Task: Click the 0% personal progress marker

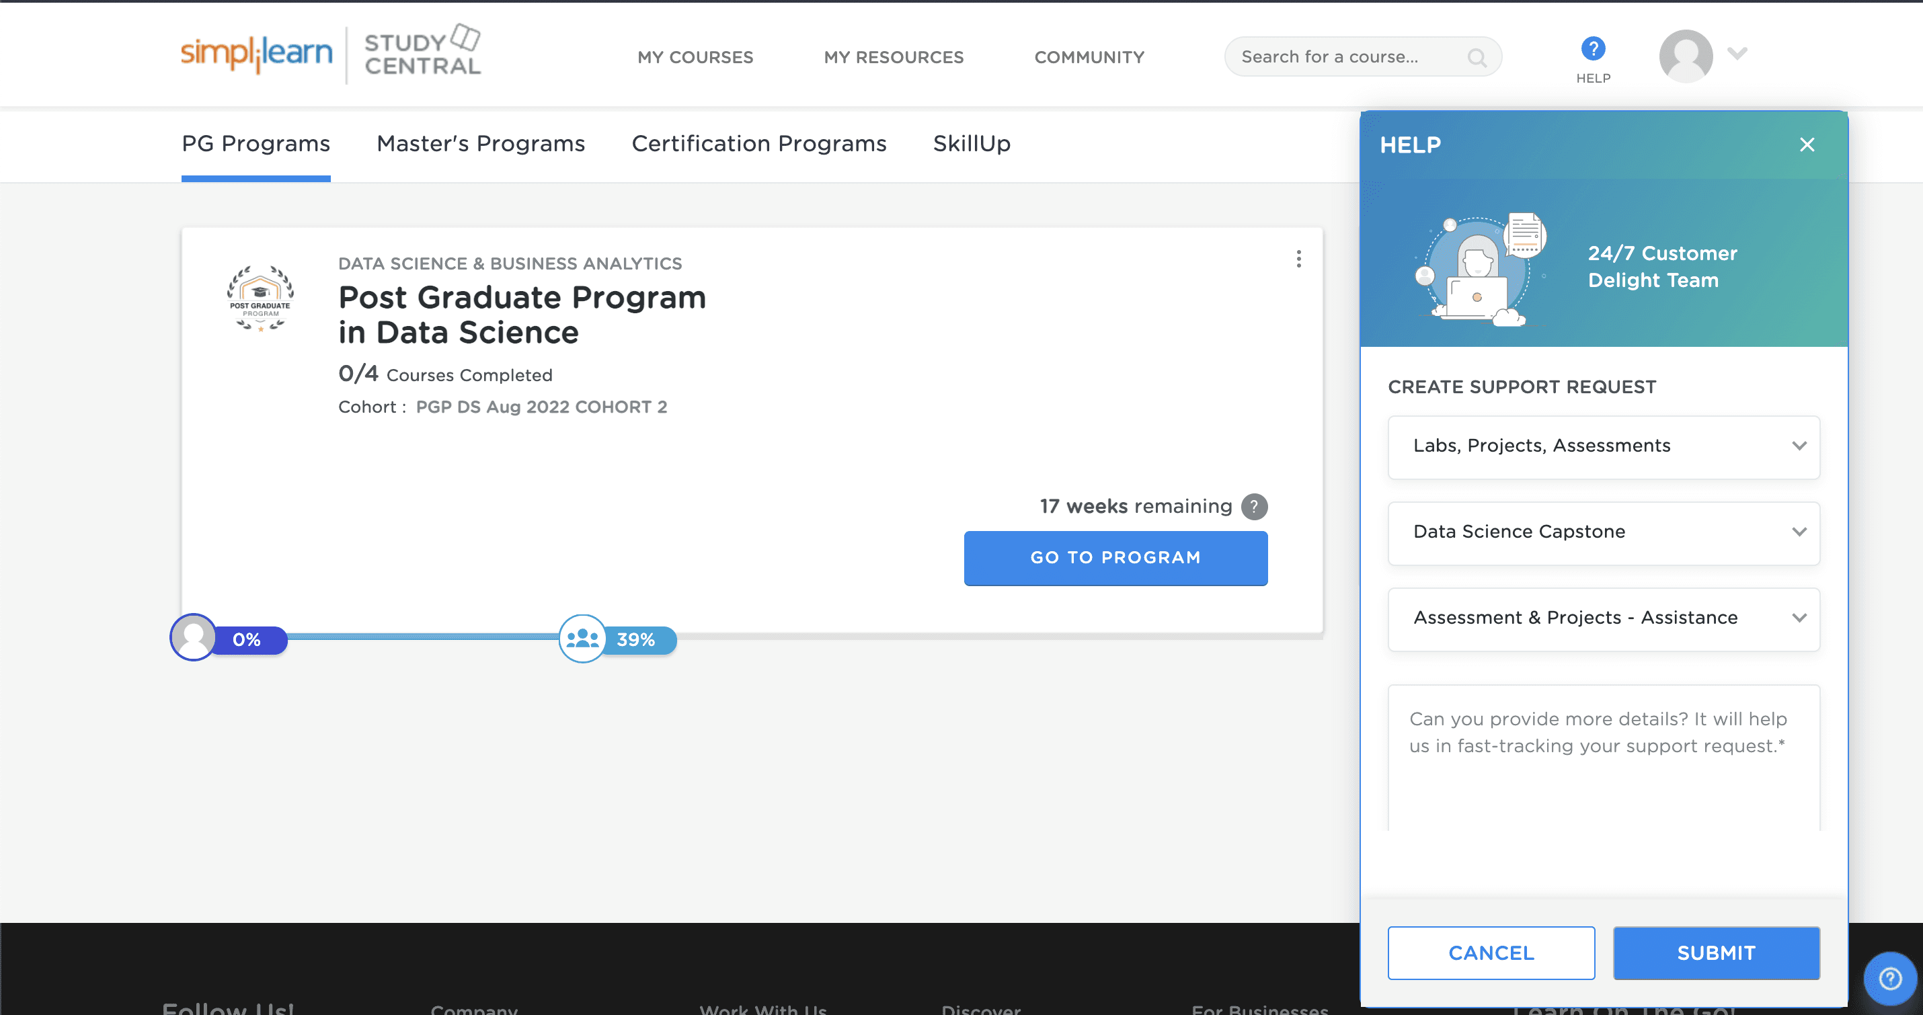Action: 245,640
